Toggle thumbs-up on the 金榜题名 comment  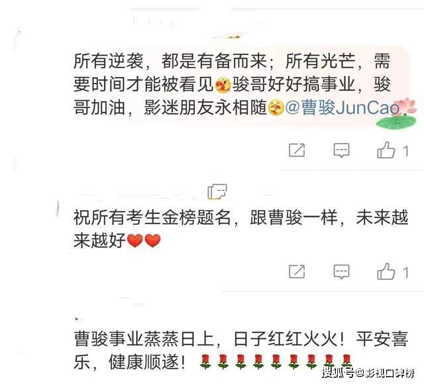tap(386, 271)
